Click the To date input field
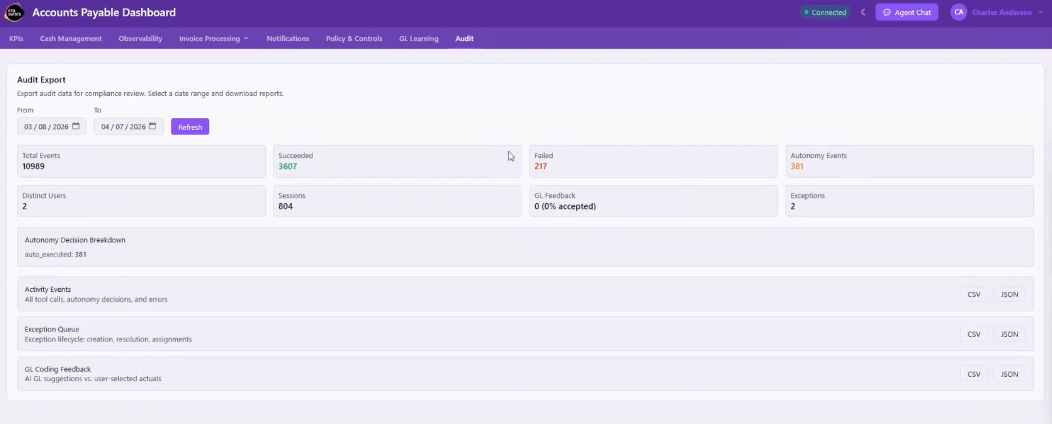Screen dimensions: 1052x424 click(129, 127)
